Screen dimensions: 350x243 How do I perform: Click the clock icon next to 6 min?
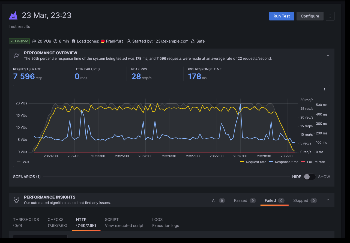(x=55, y=41)
